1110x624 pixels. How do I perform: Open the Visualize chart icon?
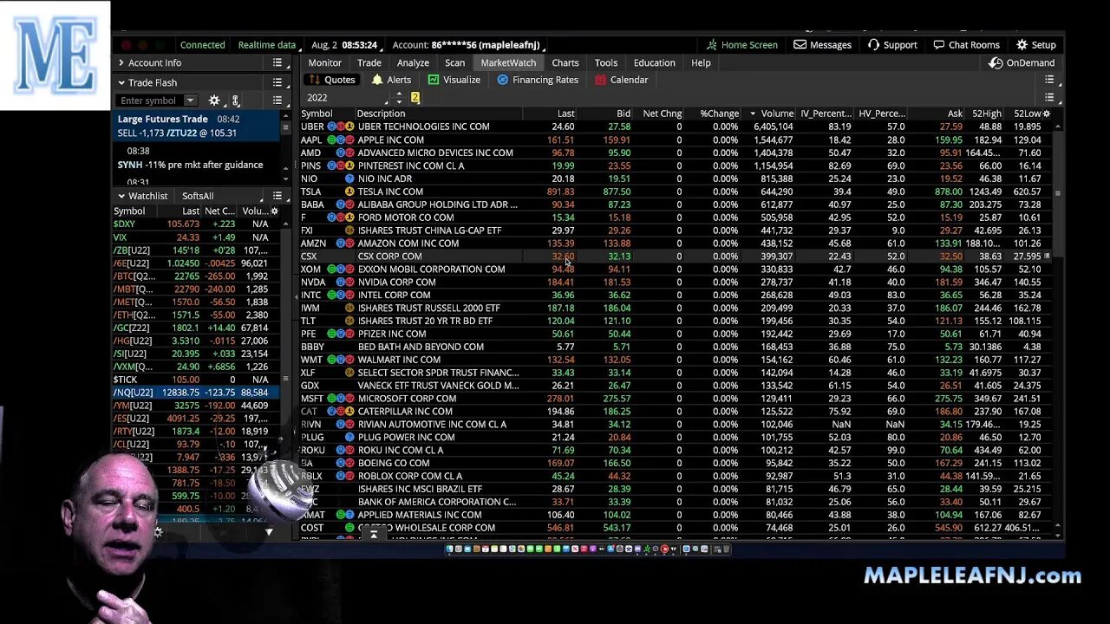pyautogui.click(x=434, y=80)
